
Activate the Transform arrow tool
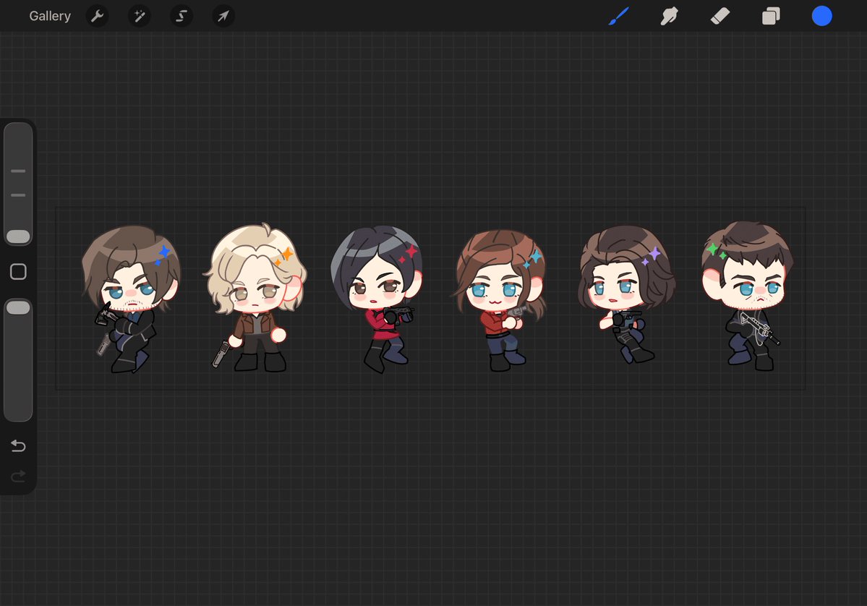pyautogui.click(x=223, y=16)
